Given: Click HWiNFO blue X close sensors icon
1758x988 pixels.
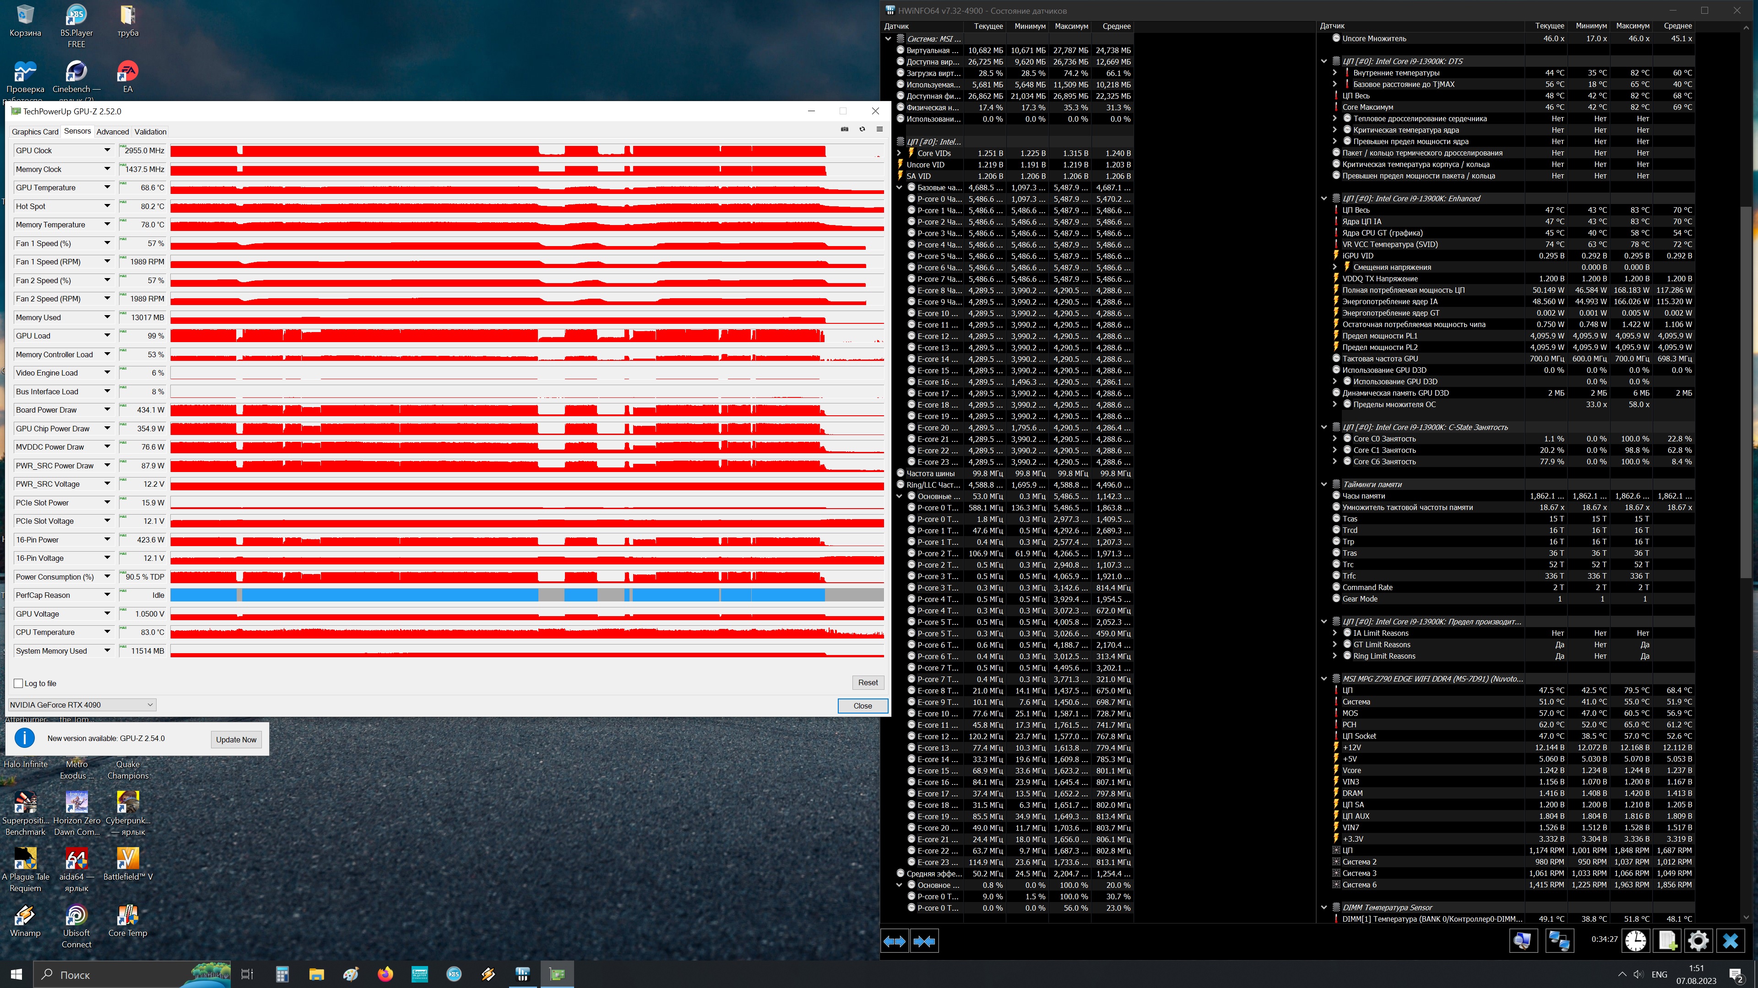Looking at the screenshot, I should (x=1730, y=941).
